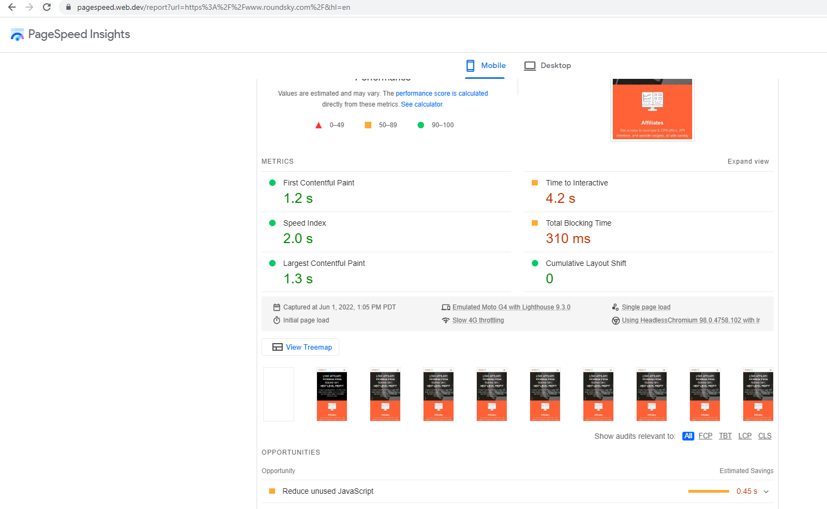The image size is (827, 509).
Task: Switch to the Mobile tab
Action: pyautogui.click(x=485, y=66)
